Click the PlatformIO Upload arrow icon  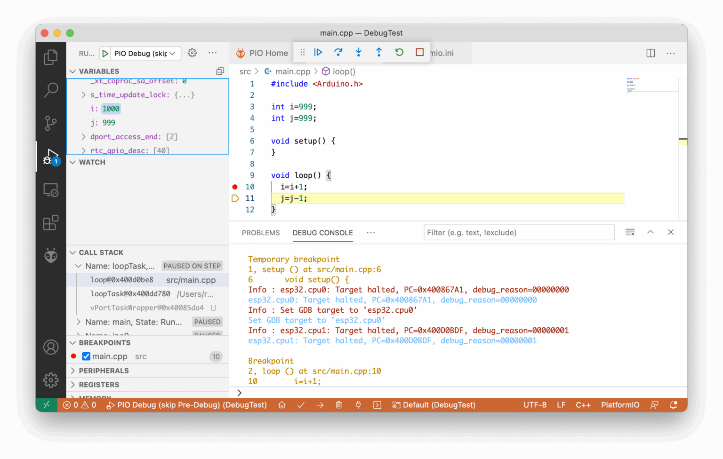pos(320,405)
